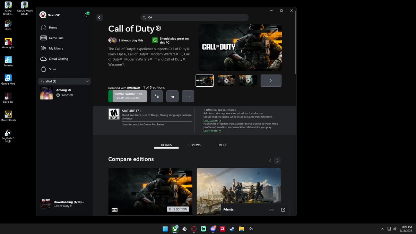Click the search field containing CA
Image resolution: width=416 pixels, height=234 pixels.
point(194,17)
